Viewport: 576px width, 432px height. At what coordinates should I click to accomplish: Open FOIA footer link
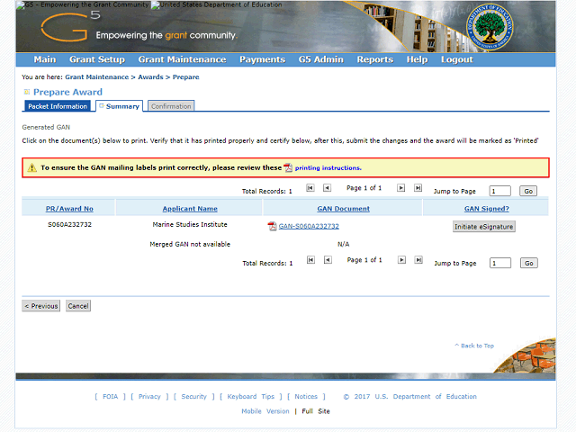110,397
